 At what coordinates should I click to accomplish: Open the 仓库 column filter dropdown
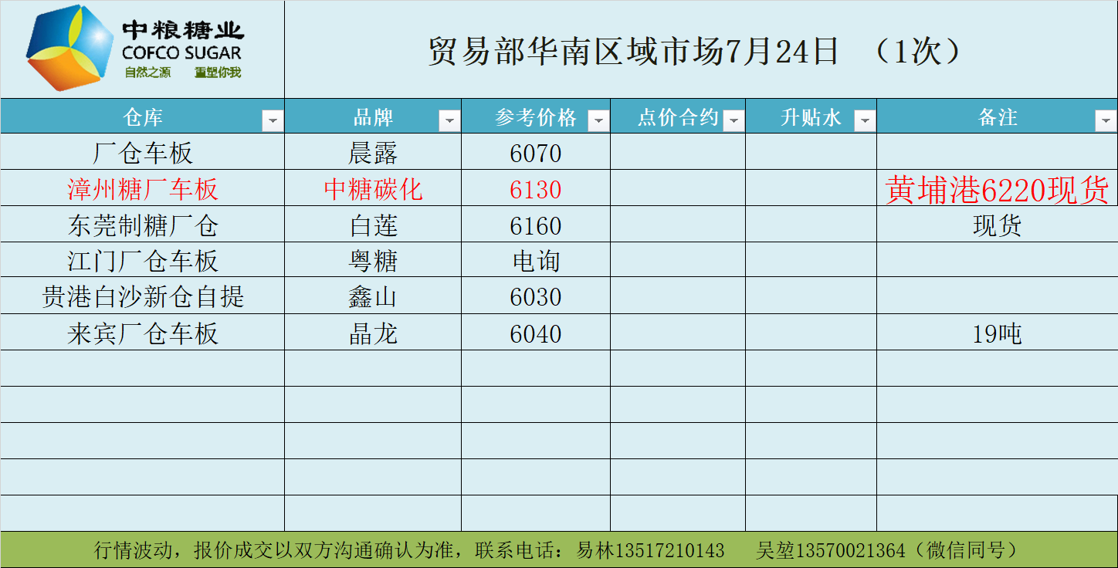(x=273, y=120)
